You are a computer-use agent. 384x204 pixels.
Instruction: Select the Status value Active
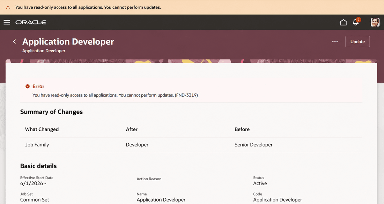click(x=260, y=183)
